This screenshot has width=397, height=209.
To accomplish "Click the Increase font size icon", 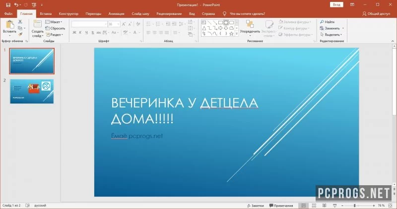I will click(x=124, y=24).
